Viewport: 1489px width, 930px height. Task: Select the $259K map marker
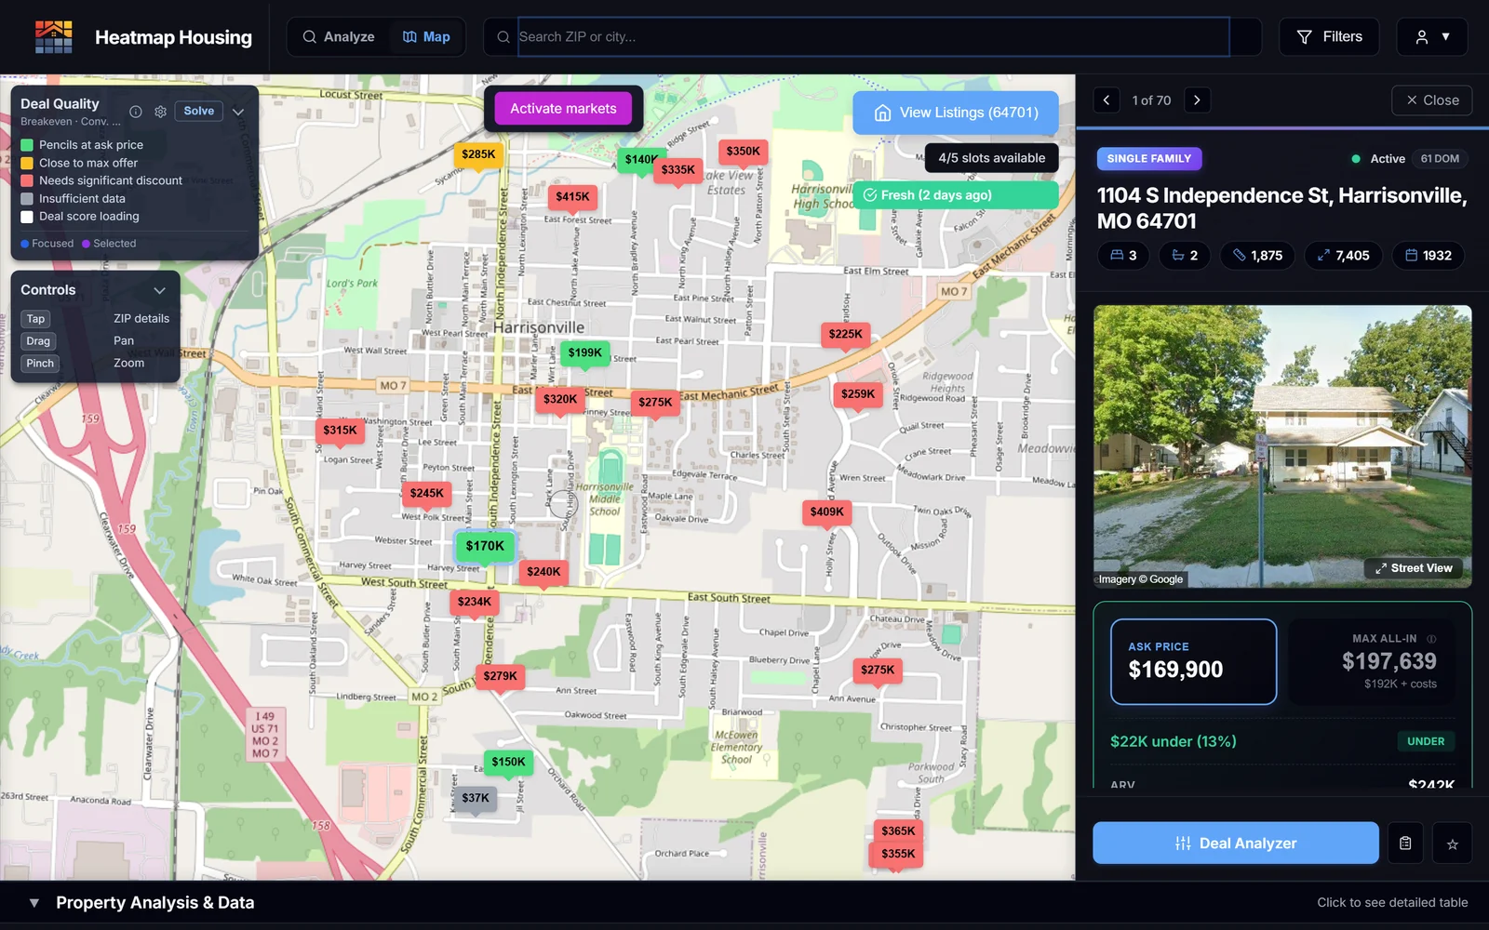pyautogui.click(x=858, y=394)
